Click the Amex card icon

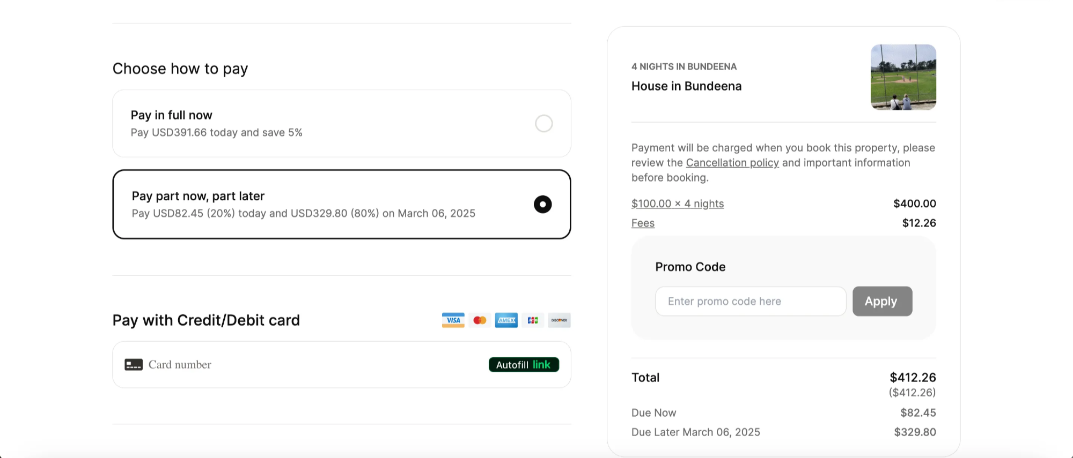click(x=506, y=320)
